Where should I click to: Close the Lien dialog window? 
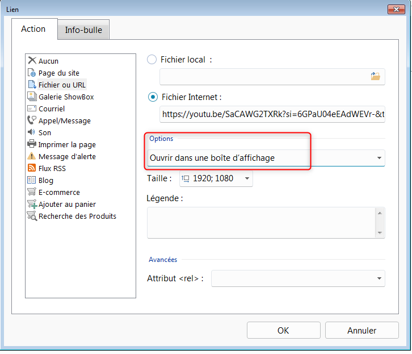(x=396, y=10)
